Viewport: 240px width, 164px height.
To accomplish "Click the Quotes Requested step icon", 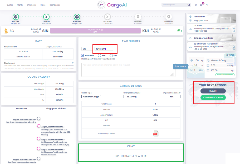I will pos(16,17).
